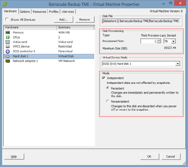The image size is (188, 167).
Task: Click the Provisioned Size input field
Action: [x=149, y=41]
